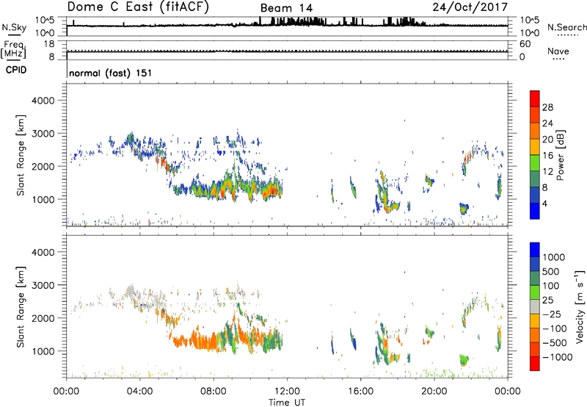Click the '-1000' label on Velocity color bar

[x=557, y=357]
